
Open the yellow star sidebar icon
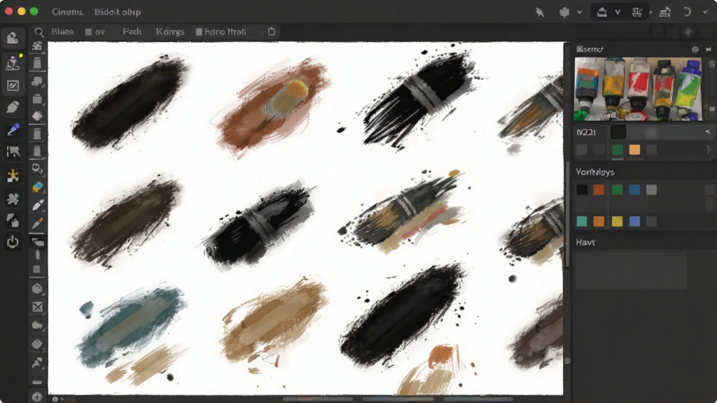[x=13, y=176]
